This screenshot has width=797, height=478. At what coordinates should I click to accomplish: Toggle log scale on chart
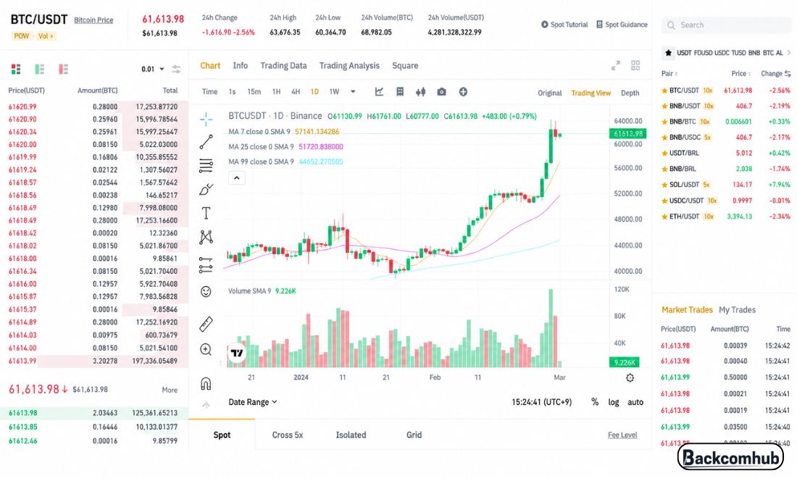[x=614, y=402]
